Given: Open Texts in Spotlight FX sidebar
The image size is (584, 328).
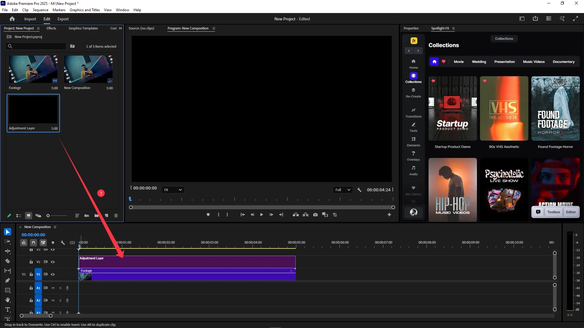Looking at the screenshot, I should point(413,127).
